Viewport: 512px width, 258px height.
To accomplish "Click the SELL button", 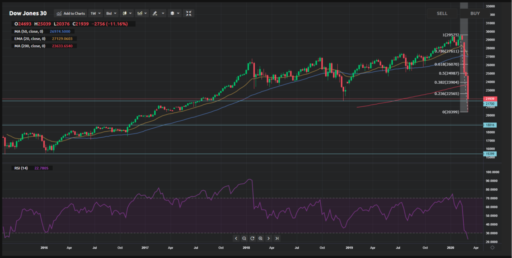I will click(x=442, y=14).
